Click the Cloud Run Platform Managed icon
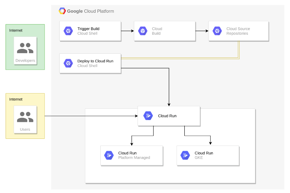The width and height of the screenshot is (290, 193). click(109, 155)
